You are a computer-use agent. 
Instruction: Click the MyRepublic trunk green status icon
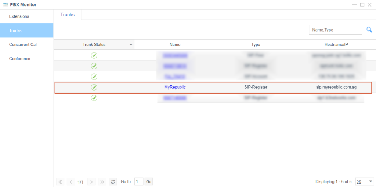(x=94, y=87)
